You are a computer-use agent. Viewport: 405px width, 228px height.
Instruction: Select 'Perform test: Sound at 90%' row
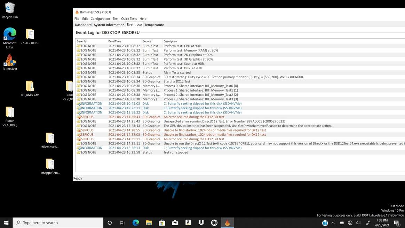pos(240,64)
